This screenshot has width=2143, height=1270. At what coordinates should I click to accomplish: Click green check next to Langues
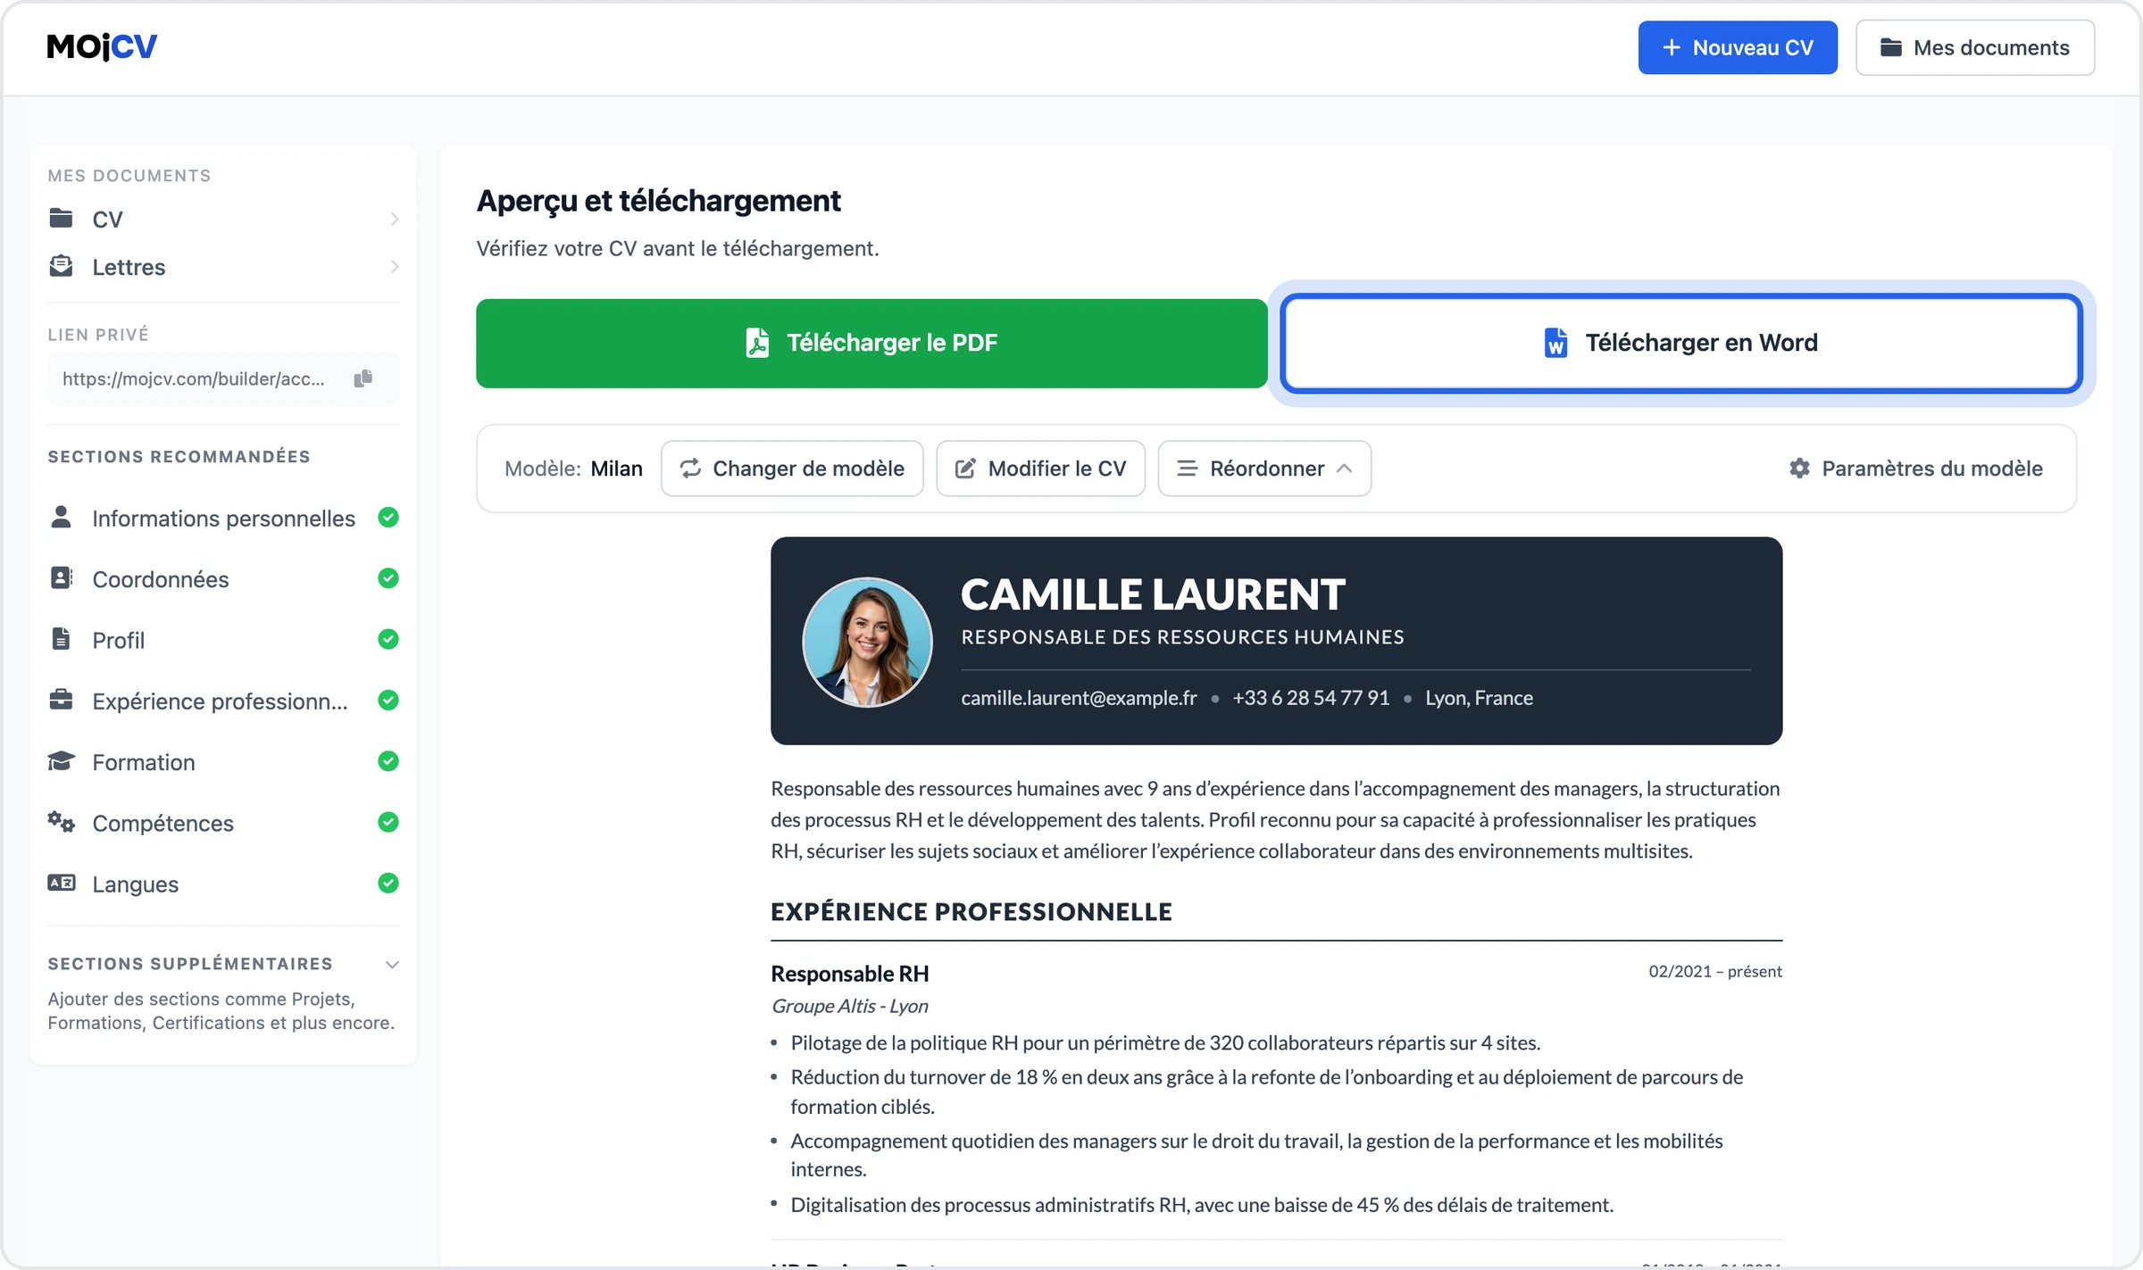[388, 883]
